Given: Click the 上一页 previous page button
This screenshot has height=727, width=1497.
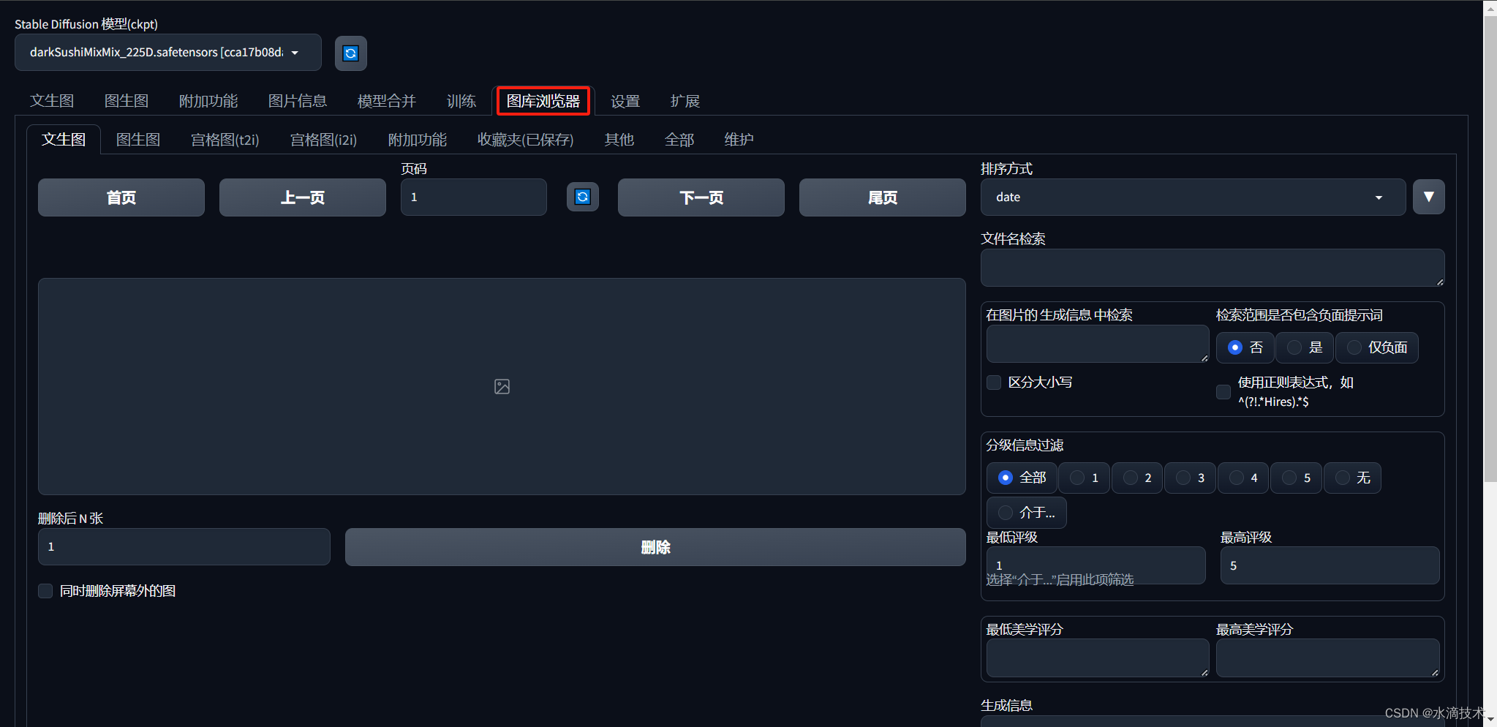Looking at the screenshot, I should point(303,197).
